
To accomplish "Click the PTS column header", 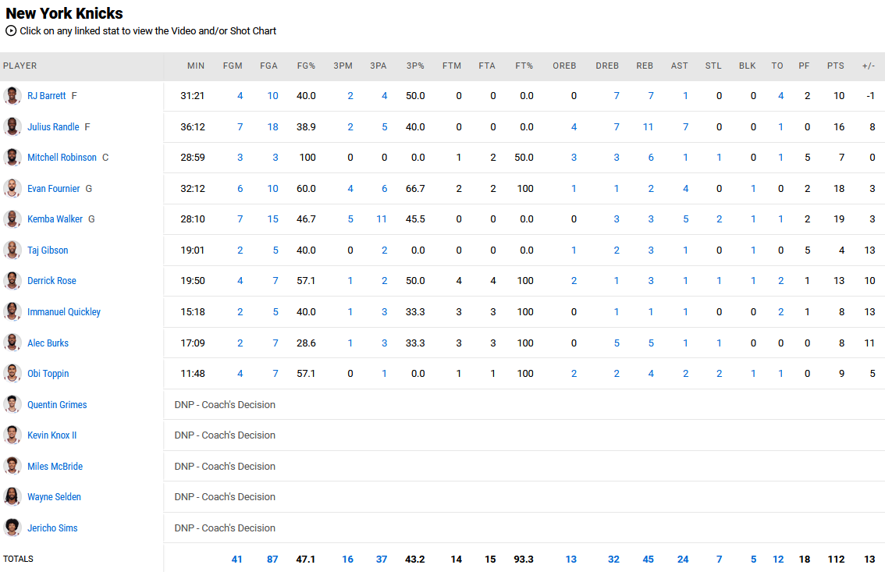I will coord(835,66).
